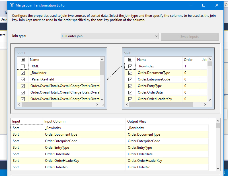Click right arrow of Sort 1 horizontal scrollbar
This screenshot has height=176, width=228.
(97, 105)
